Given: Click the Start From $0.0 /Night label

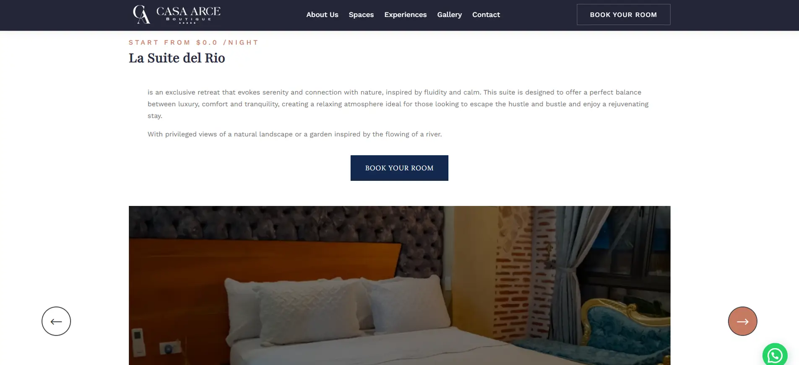Looking at the screenshot, I should pyautogui.click(x=193, y=42).
